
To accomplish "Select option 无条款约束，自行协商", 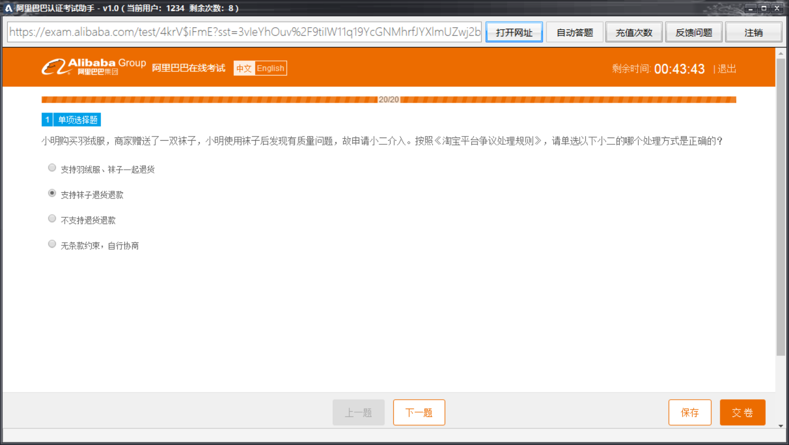I will 52,244.
